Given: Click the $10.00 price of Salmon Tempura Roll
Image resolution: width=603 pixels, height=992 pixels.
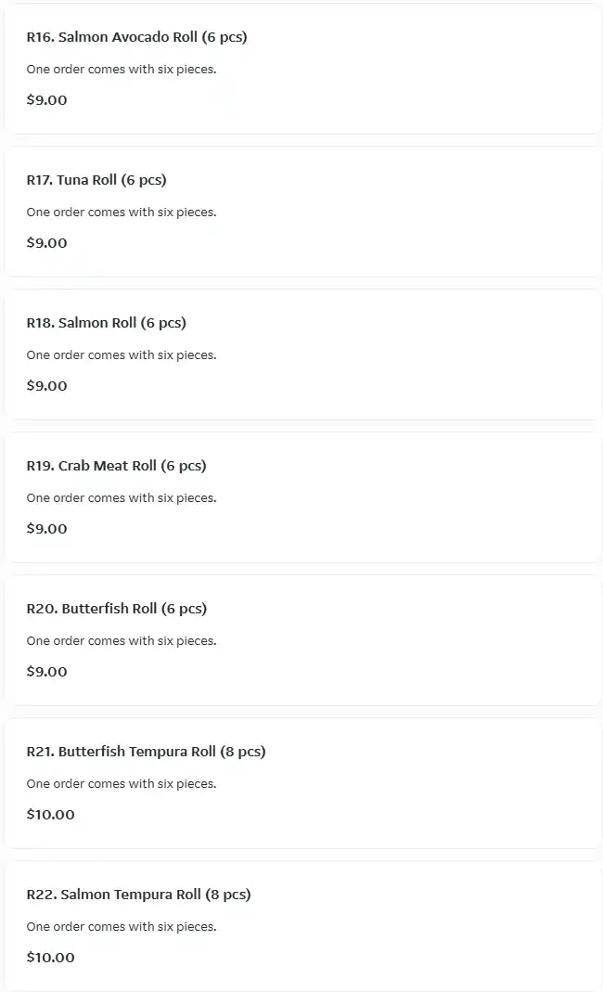Looking at the screenshot, I should (50, 958).
